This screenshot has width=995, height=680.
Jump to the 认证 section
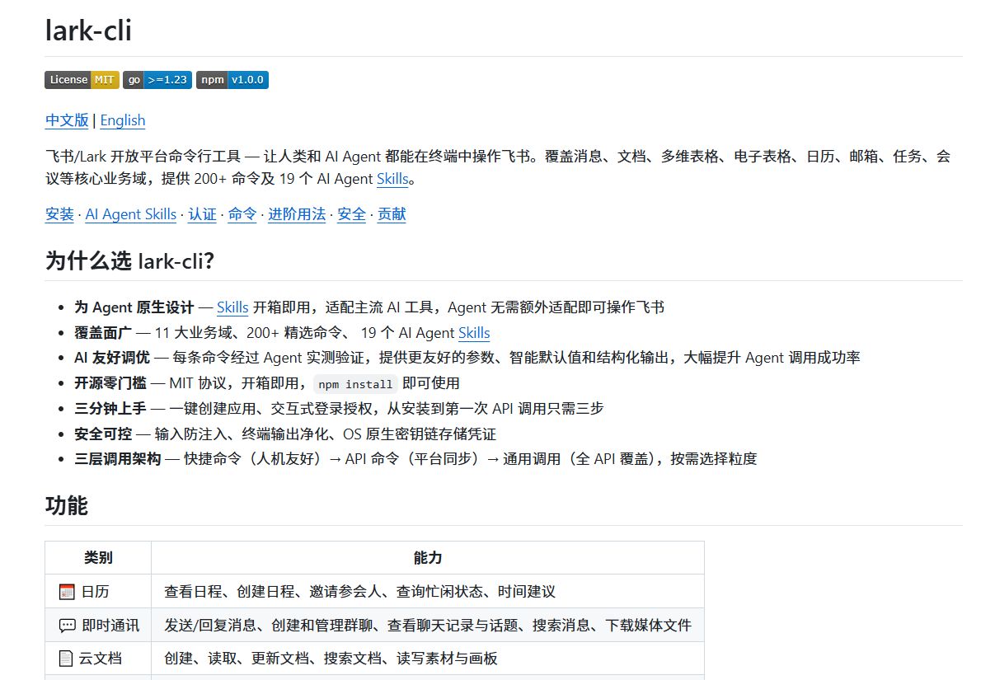click(x=202, y=214)
